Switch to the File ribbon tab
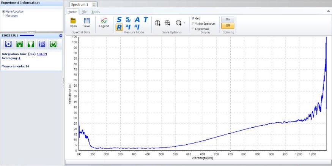The image size is (332, 166). (84, 12)
